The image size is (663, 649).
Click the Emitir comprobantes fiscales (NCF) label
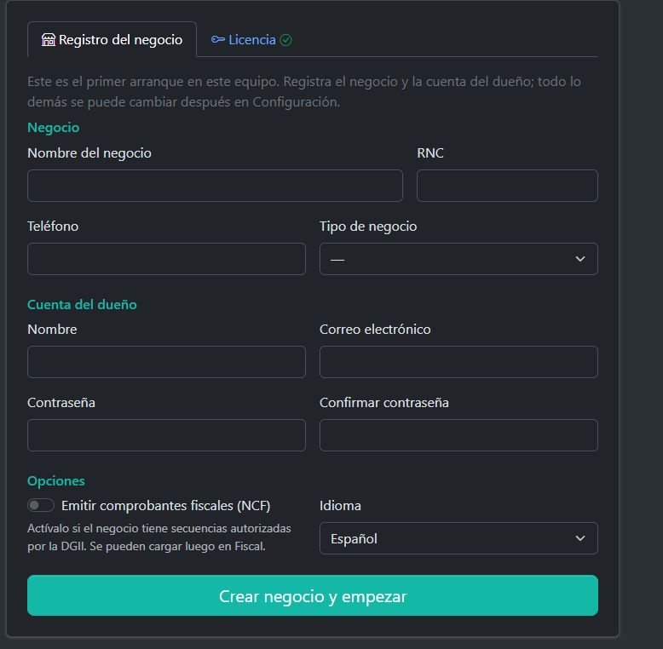coord(165,506)
